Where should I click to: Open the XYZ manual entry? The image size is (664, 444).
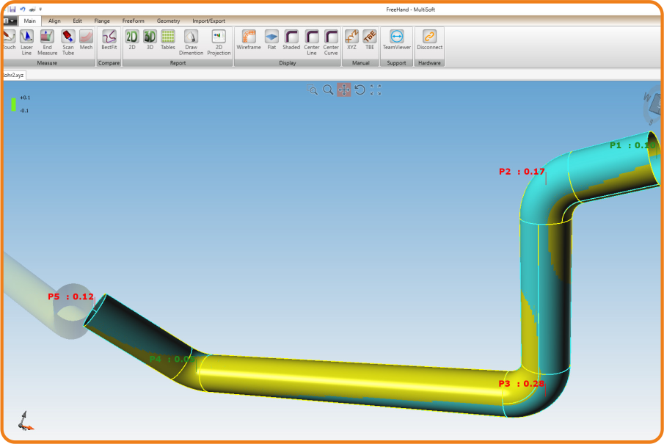click(351, 40)
